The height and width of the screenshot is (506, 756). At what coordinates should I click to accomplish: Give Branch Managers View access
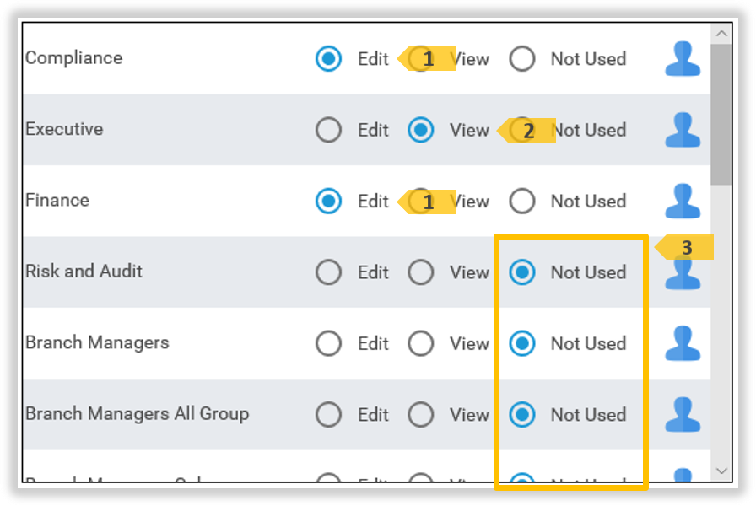tap(421, 343)
